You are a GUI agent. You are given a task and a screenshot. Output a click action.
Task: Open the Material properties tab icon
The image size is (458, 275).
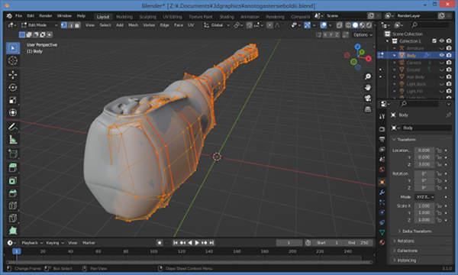(382, 242)
